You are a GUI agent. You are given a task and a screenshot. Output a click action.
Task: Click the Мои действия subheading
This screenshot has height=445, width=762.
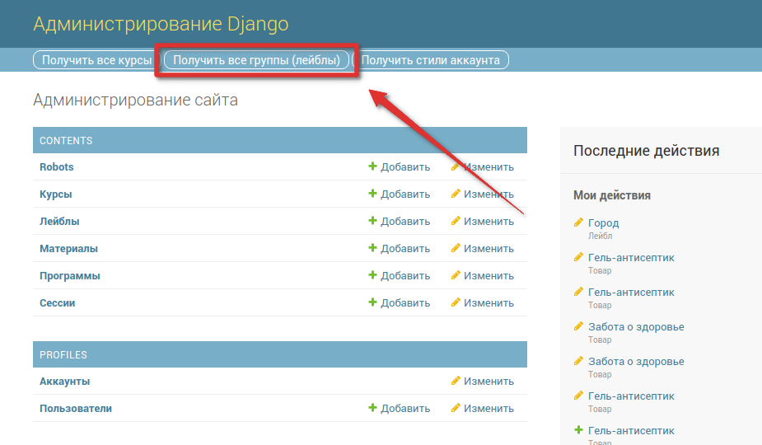pos(612,195)
